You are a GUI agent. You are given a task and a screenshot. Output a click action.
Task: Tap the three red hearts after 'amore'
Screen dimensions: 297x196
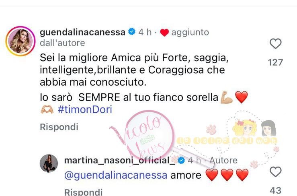pos(227,175)
